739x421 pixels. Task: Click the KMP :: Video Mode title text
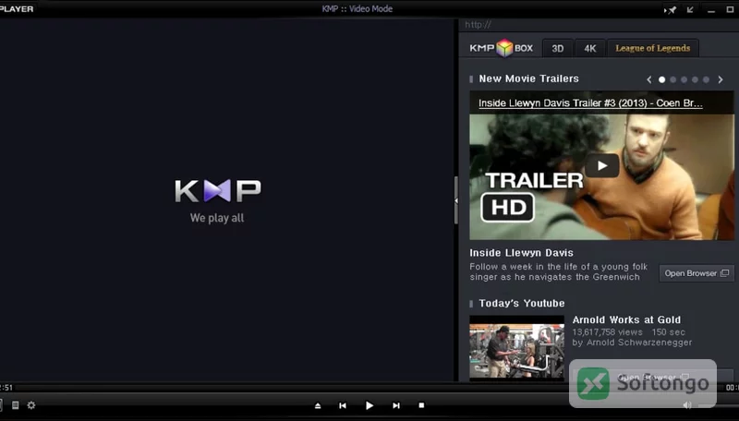click(x=357, y=9)
